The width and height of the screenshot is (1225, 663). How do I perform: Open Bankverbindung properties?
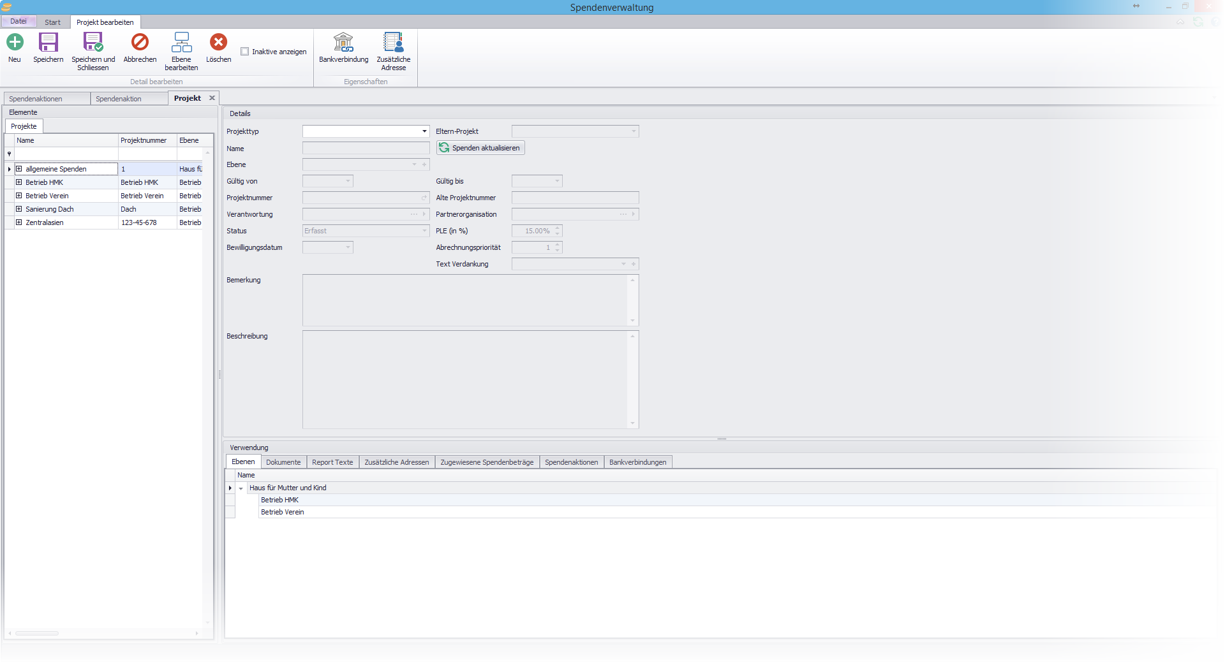click(343, 43)
